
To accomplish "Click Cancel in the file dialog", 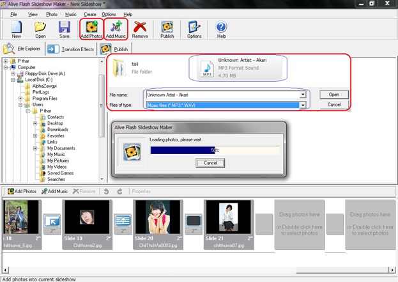I will pos(333,105).
